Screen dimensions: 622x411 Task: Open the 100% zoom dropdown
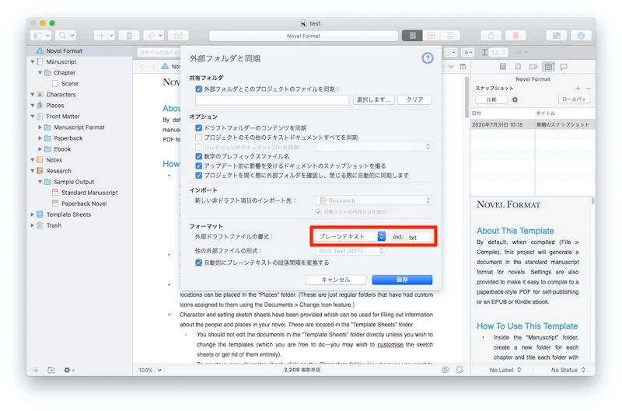click(150, 370)
